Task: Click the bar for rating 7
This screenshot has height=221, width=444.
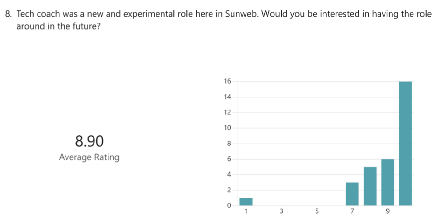Action: pos(352,194)
